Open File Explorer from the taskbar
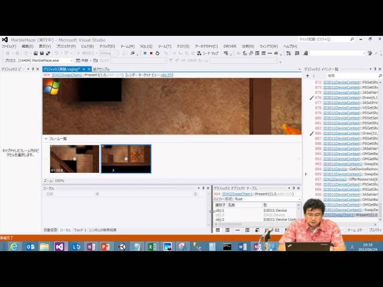This screenshot has width=383, height=287. tap(44, 247)
